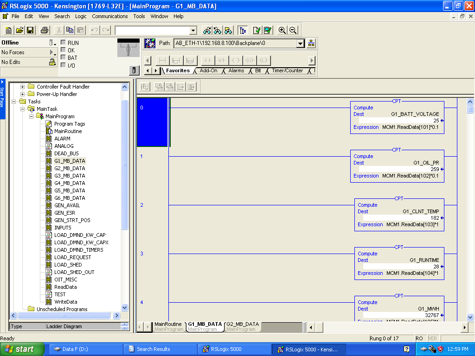Click the Windows start button
This screenshot has height=356, width=475.
click(22, 350)
